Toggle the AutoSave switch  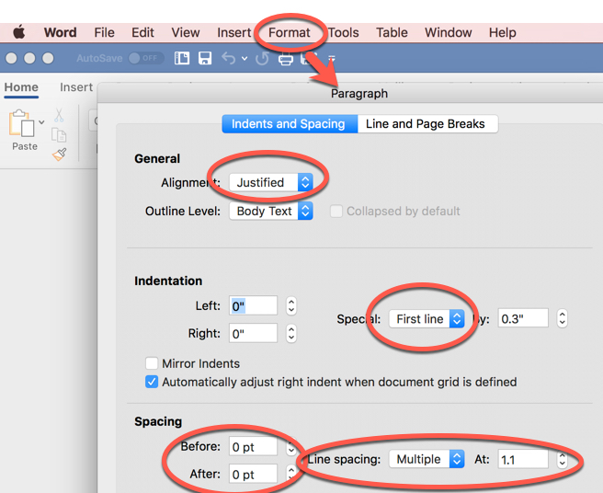click(146, 58)
